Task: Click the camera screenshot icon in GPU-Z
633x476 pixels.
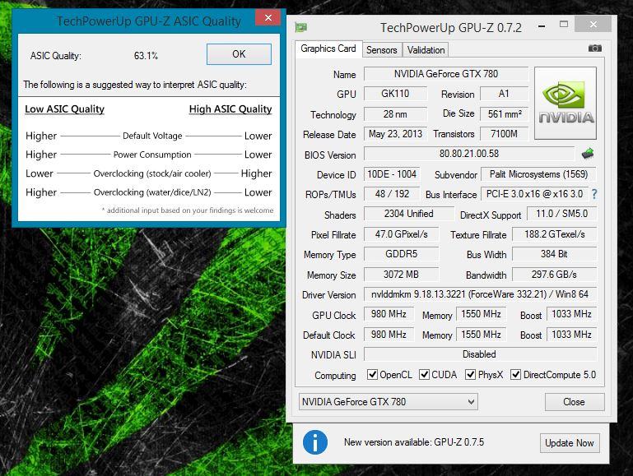Action: 594,49
